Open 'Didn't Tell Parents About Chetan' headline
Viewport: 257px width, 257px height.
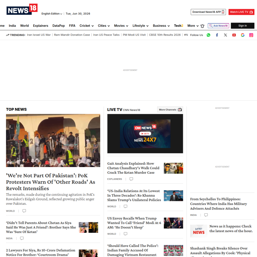[x=41, y=227]
